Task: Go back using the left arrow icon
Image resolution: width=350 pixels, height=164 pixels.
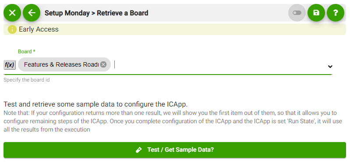Action: (32, 13)
